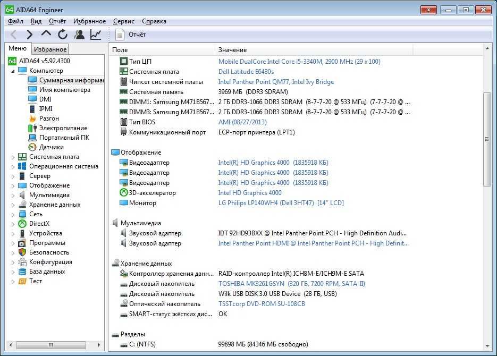Select the Датчики gauge icon

[32, 147]
